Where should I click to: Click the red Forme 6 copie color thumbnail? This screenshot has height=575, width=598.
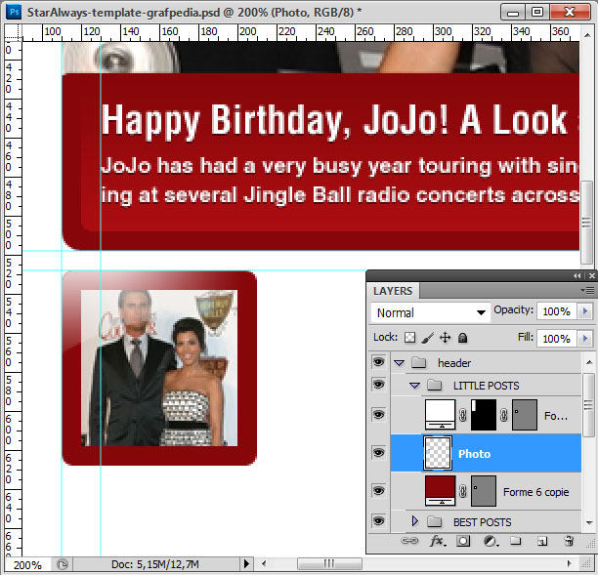[440, 490]
